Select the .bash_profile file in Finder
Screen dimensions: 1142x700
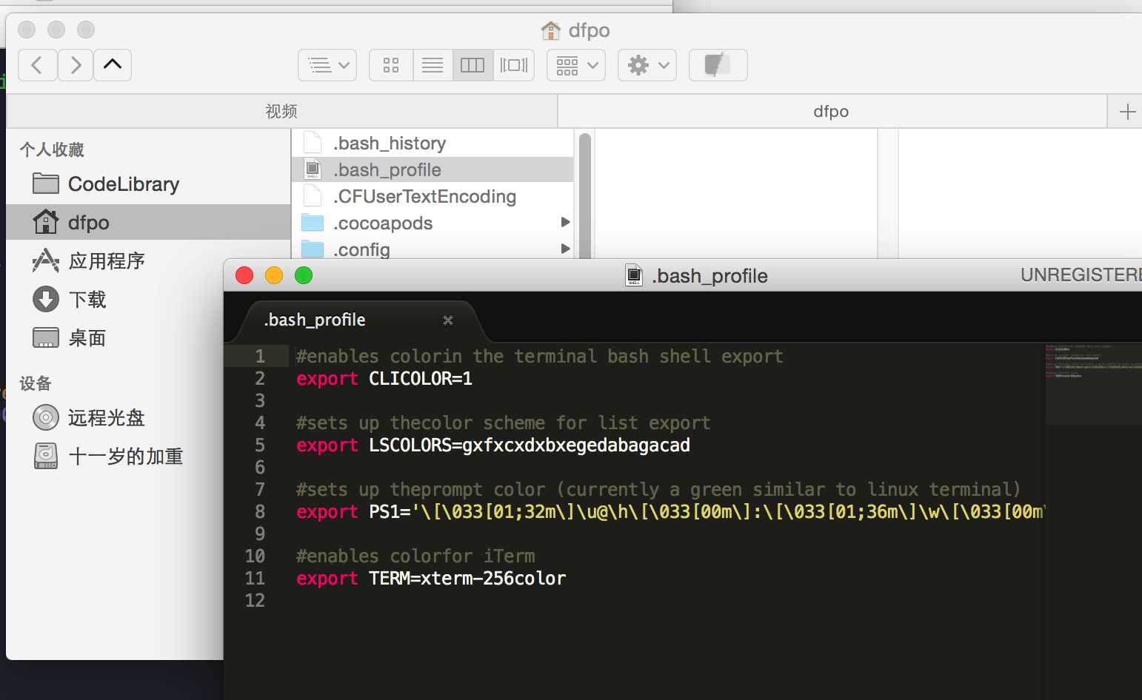coord(433,169)
